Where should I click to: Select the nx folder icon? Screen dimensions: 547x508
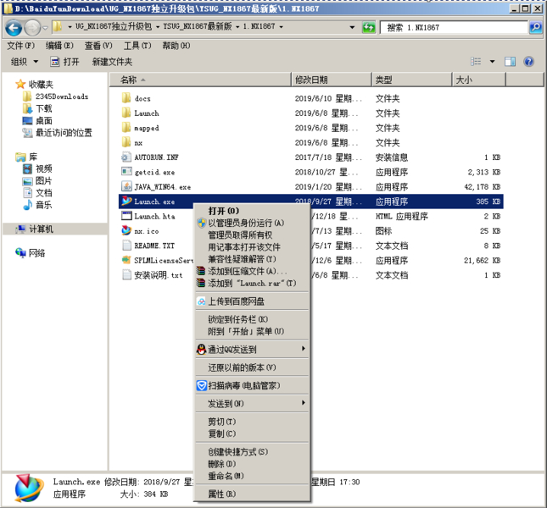[x=126, y=142]
